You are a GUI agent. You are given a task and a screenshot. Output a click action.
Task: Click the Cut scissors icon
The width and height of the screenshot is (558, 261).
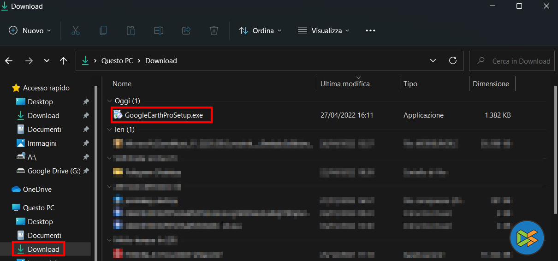(76, 31)
